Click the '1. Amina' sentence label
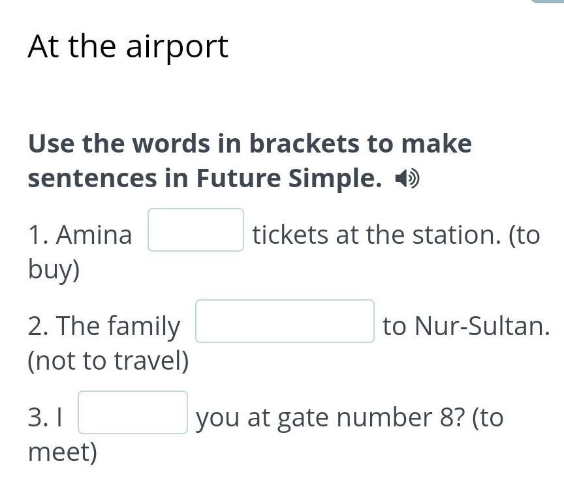564x504 pixels. pyautogui.click(x=80, y=235)
